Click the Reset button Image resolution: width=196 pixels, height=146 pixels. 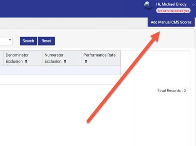coord(46,41)
